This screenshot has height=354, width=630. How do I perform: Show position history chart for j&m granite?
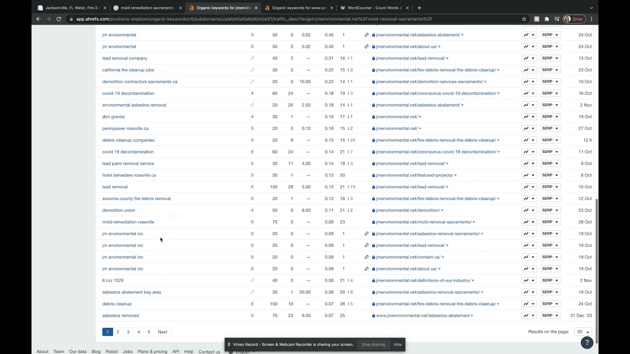(529, 117)
